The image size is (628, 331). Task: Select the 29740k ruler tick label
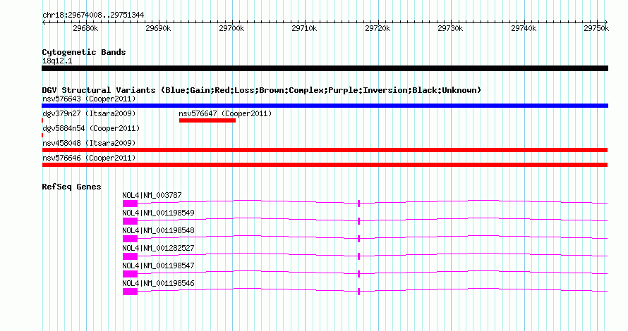524,28
